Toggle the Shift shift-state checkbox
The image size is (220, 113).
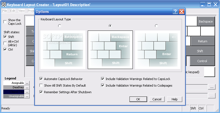[5, 37]
